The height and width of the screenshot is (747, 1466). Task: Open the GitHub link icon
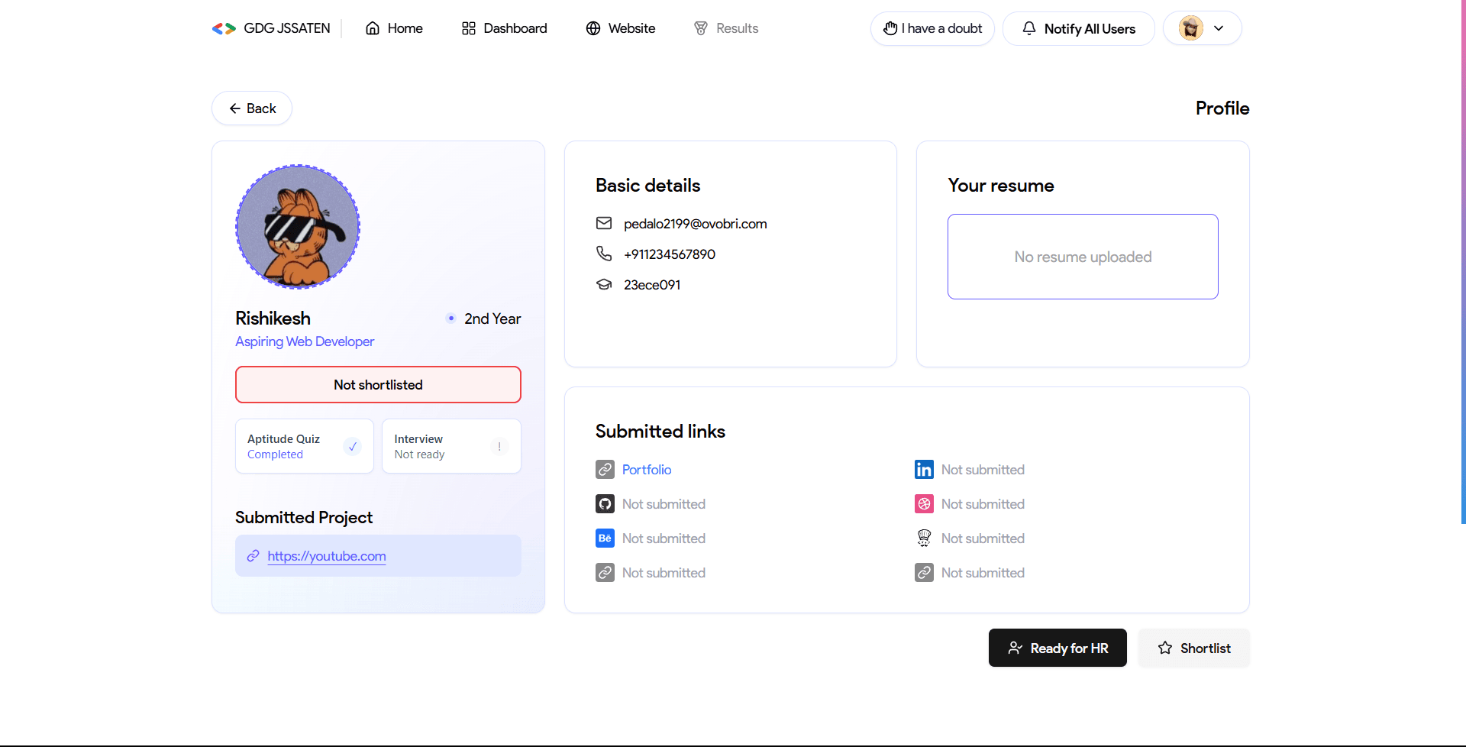click(x=605, y=503)
